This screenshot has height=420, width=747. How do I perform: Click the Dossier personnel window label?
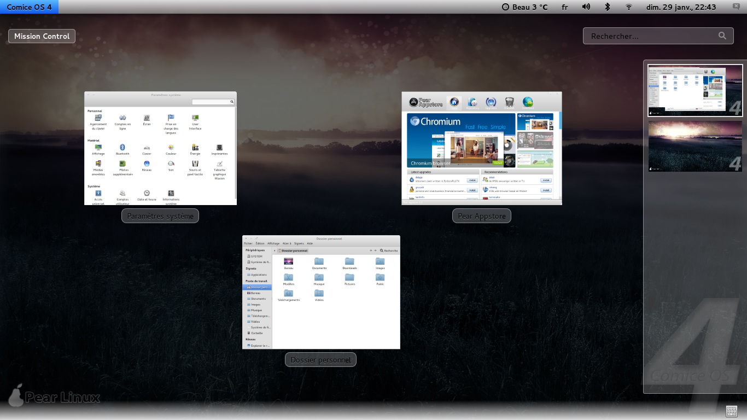[x=320, y=360]
